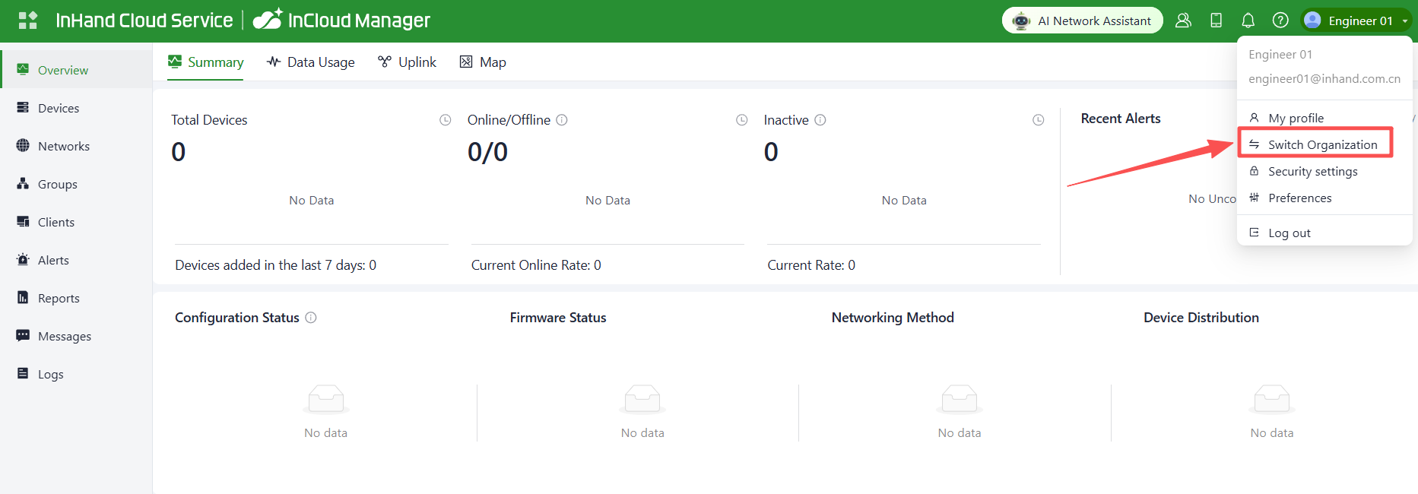Switch to the Data Usage tab
Screen dimensions: 1418x494
click(311, 62)
